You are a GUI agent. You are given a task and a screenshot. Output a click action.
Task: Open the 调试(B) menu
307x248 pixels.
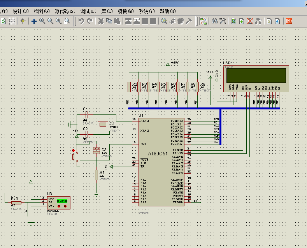click(x=88, y=11)
